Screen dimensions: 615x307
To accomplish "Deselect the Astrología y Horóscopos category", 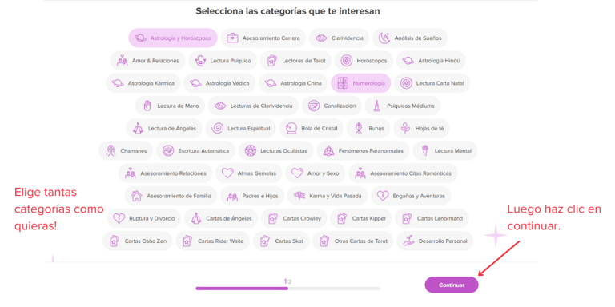I will 173,38.
